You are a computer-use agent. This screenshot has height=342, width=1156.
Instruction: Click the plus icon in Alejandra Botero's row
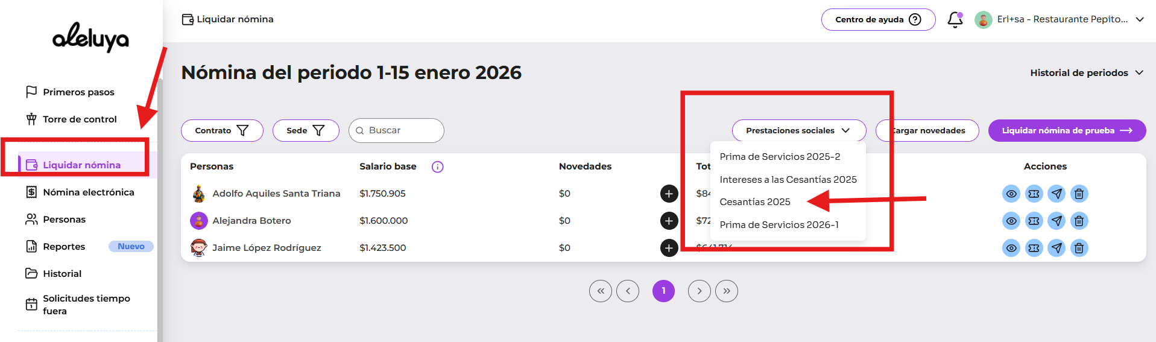pos(669,221)
